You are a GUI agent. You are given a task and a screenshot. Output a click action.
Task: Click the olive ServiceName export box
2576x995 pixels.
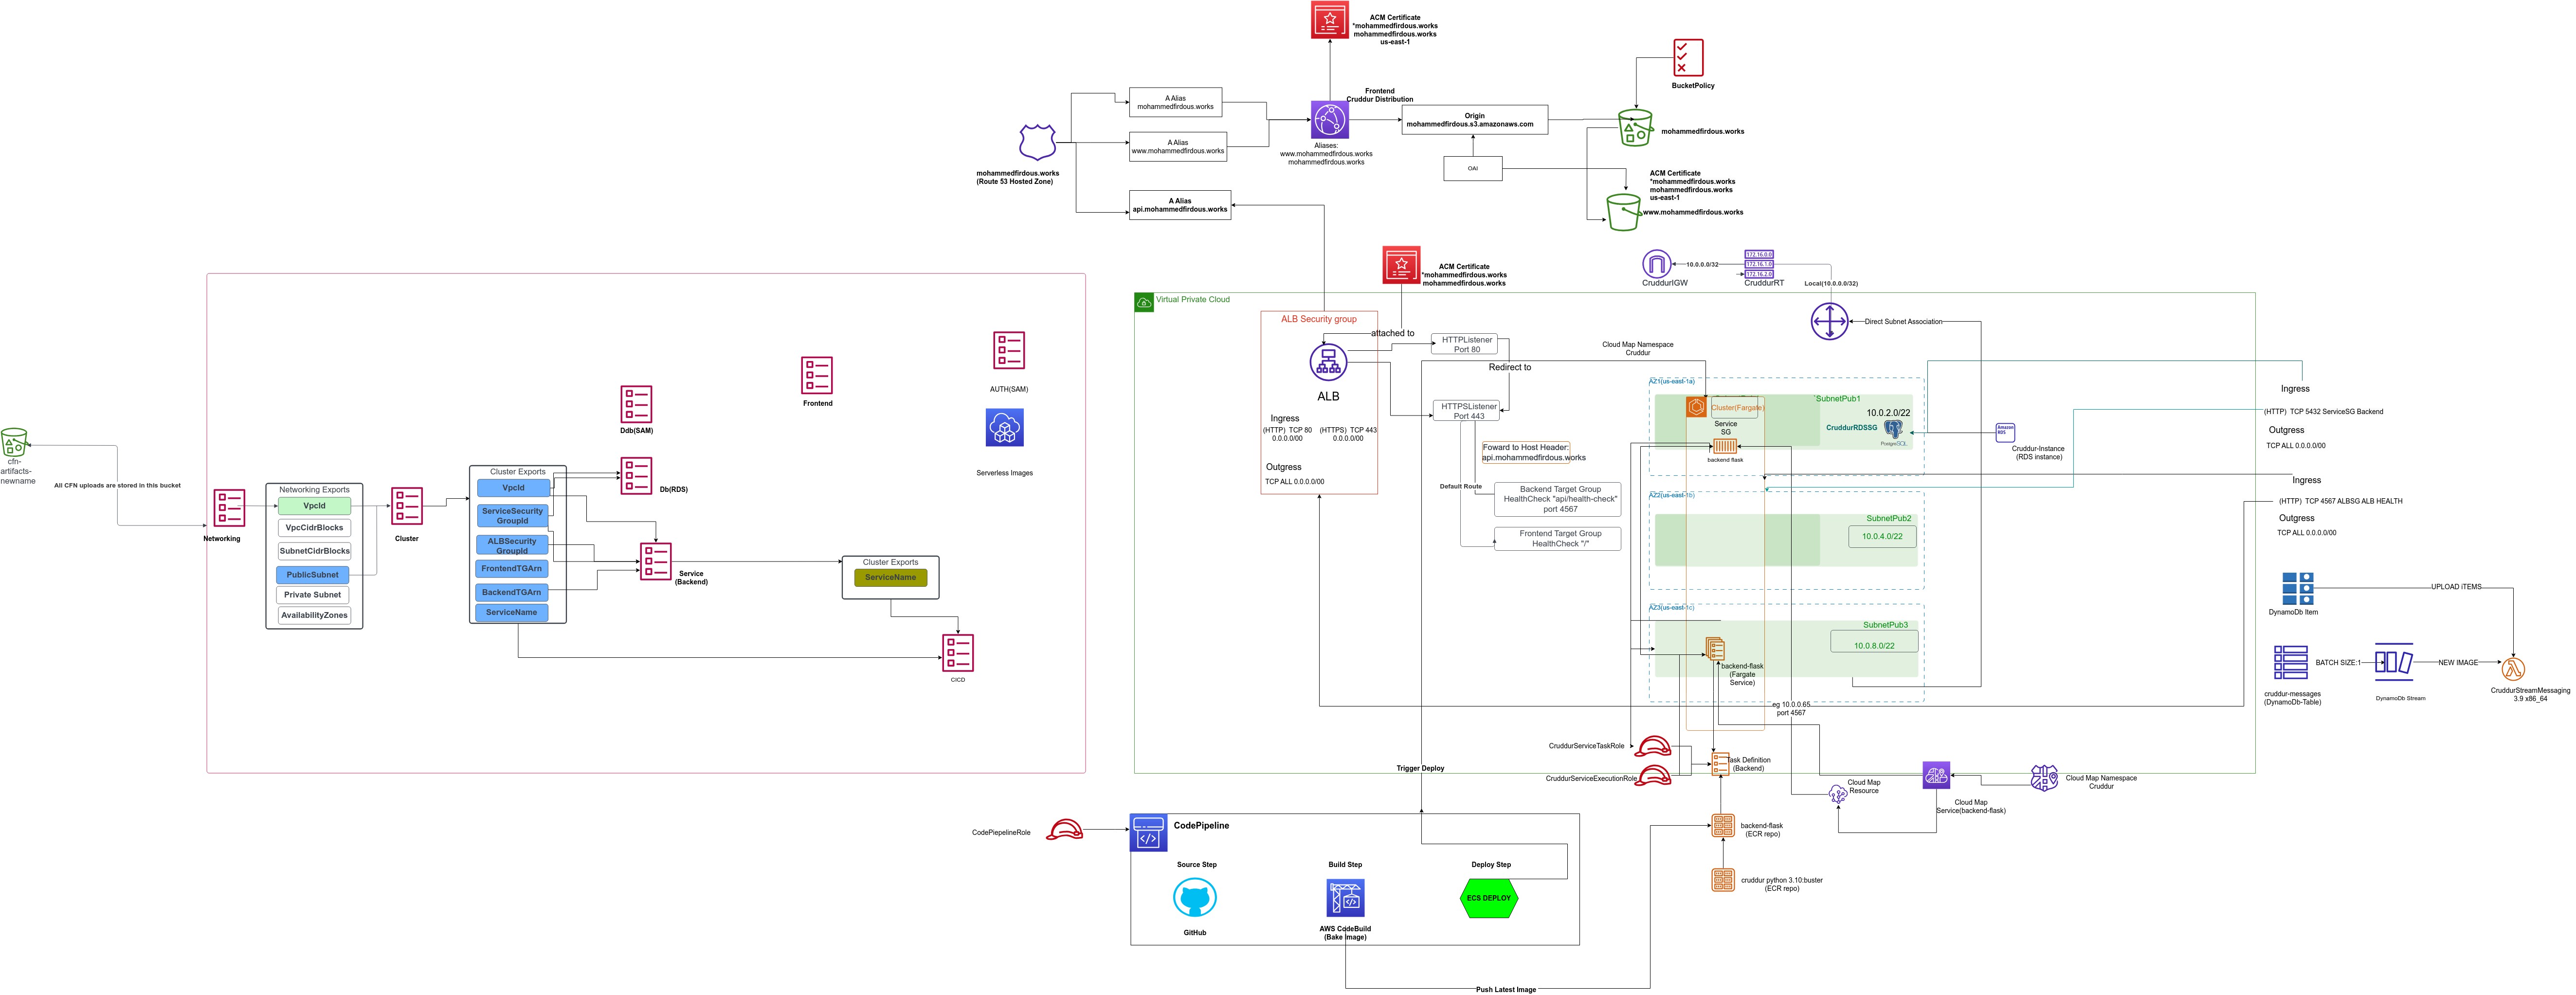890,577
